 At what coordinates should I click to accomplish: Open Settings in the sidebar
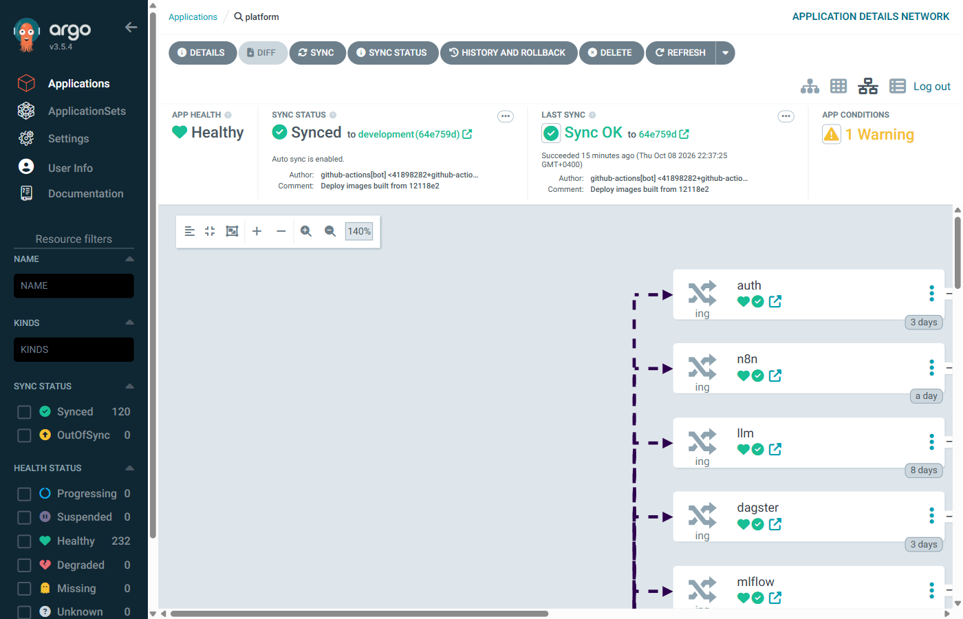tap(68, 138)
